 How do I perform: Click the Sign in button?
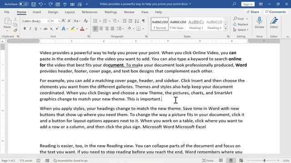[248, 4]
